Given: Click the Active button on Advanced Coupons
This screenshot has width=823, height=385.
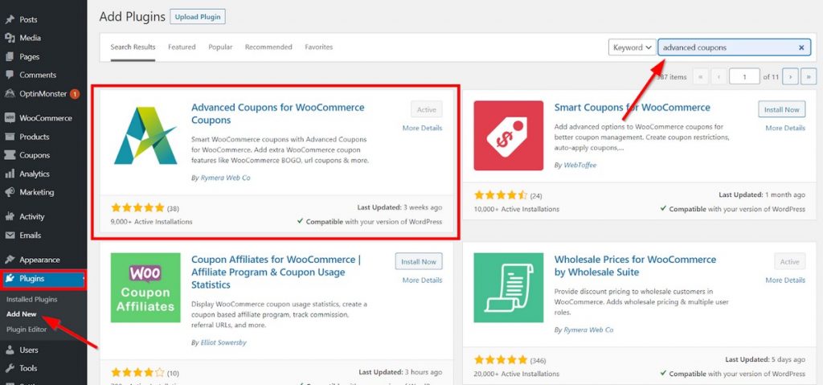Looking at the screenshot, I should 427,109.
